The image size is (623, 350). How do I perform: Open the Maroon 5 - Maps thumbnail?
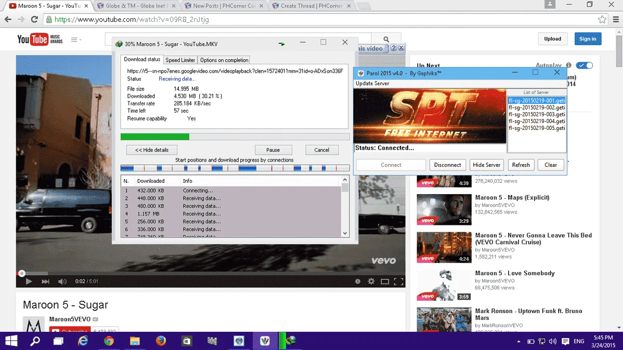tap(444, 209)
